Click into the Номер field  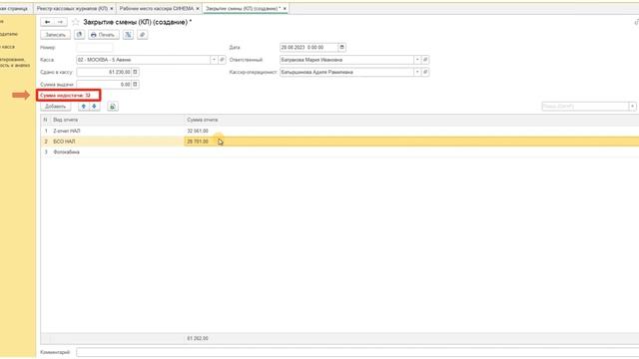tap(94, 48)
